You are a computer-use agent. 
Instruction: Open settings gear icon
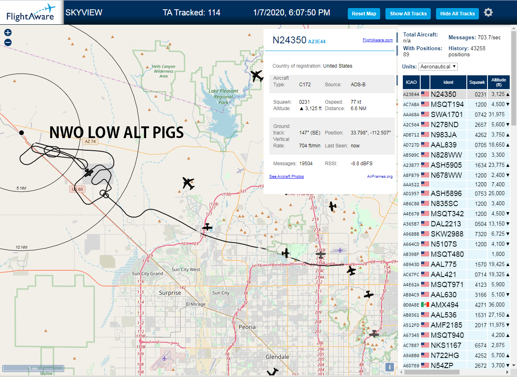(x=488, y=13)
